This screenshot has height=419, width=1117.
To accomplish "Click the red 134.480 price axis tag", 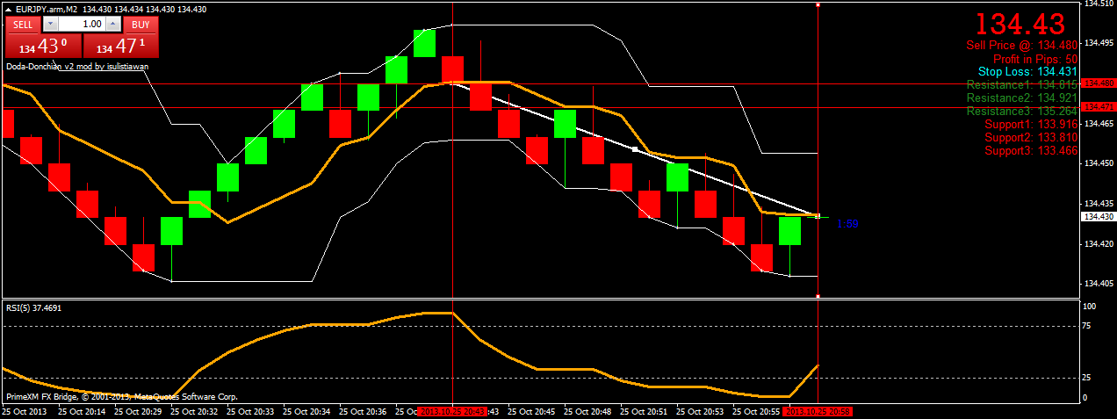I will [x=1099, y=83].
